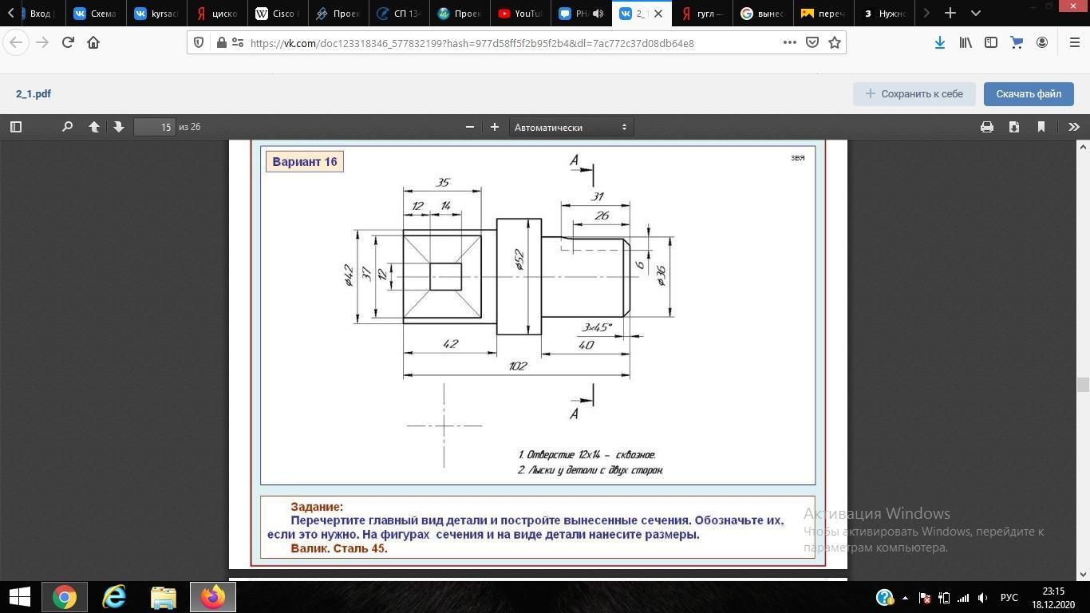The image size is (1090, 613).
Task: Open the page actions three-dot menu
Action: [x=790, y=43]
